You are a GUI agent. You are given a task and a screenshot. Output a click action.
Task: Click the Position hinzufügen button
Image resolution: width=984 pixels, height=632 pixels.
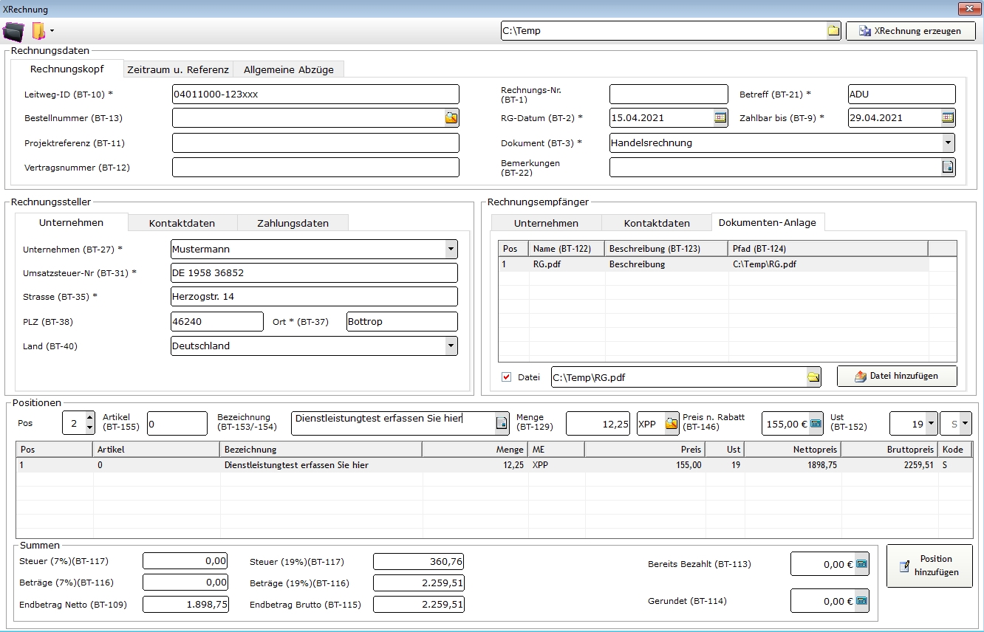pyautogui.click(x=929, y=566)
